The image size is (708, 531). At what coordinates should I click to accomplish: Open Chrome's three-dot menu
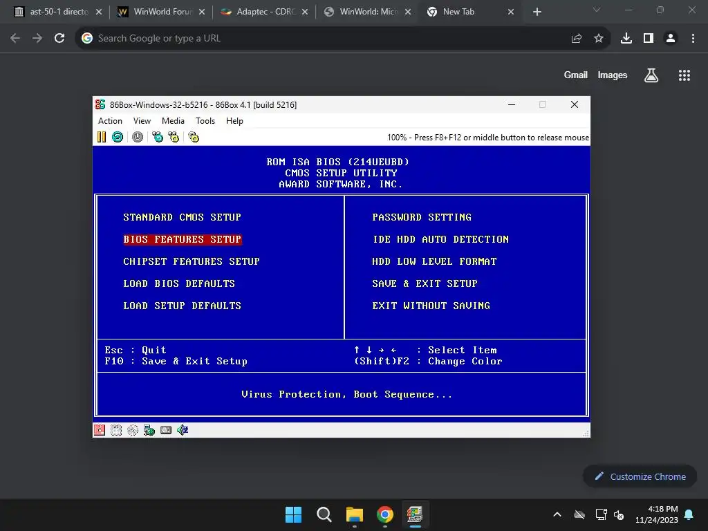point(693,39)
